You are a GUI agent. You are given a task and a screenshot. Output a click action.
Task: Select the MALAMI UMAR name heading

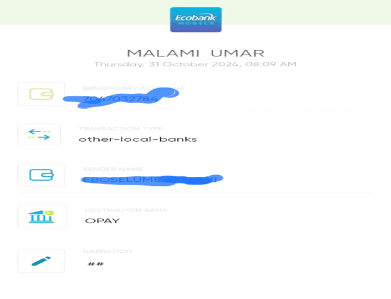click(x=195, y=54)
